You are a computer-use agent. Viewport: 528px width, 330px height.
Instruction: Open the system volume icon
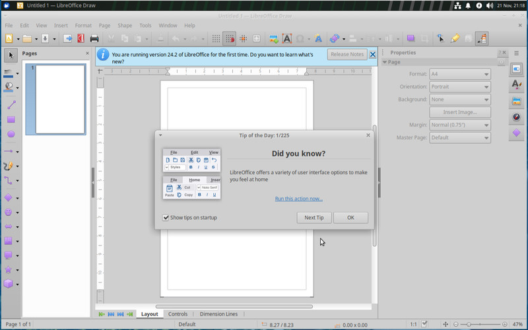tap(490, 5)
